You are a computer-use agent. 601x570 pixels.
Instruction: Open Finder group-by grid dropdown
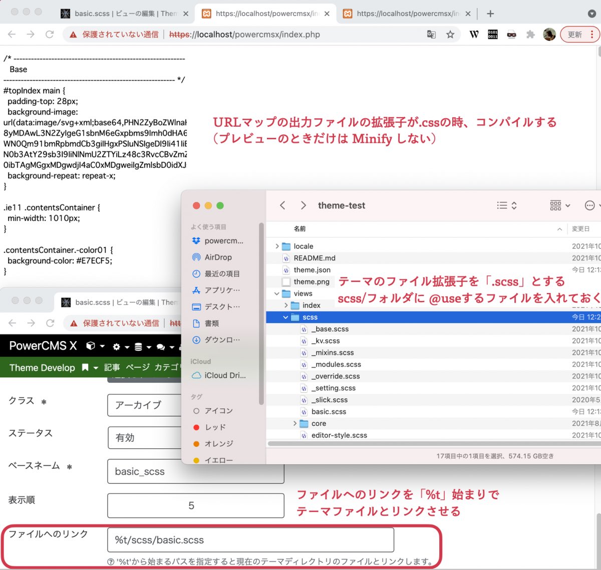point(560,205)
